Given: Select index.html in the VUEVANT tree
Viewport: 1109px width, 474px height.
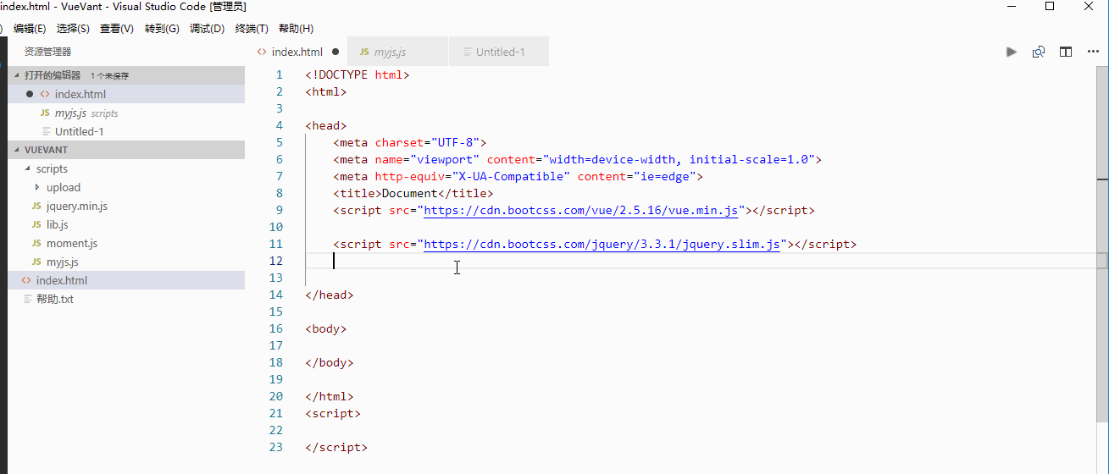Looking at the screenshot, I should [x=126, y=280].
